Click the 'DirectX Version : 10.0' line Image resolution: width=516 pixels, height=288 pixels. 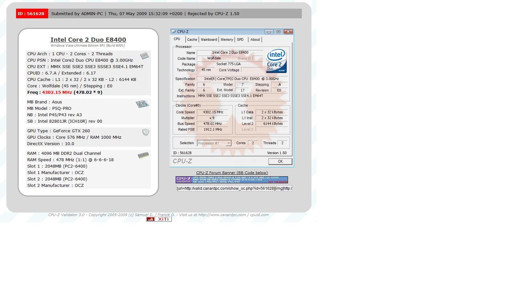(51, 144)
